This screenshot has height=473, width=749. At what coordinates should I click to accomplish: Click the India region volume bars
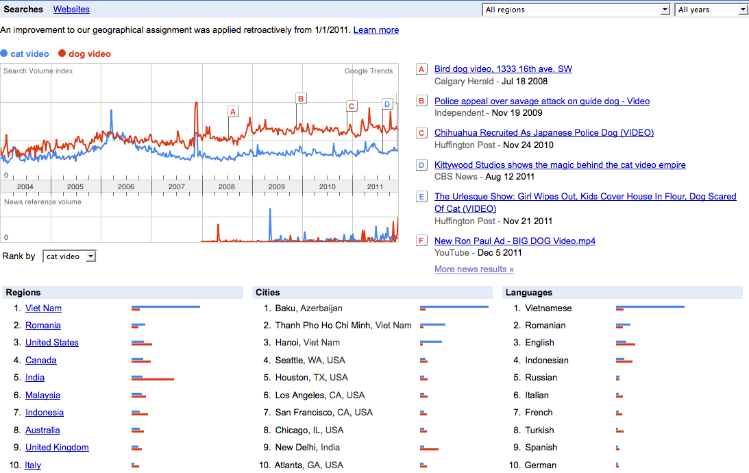pos(152,378)
